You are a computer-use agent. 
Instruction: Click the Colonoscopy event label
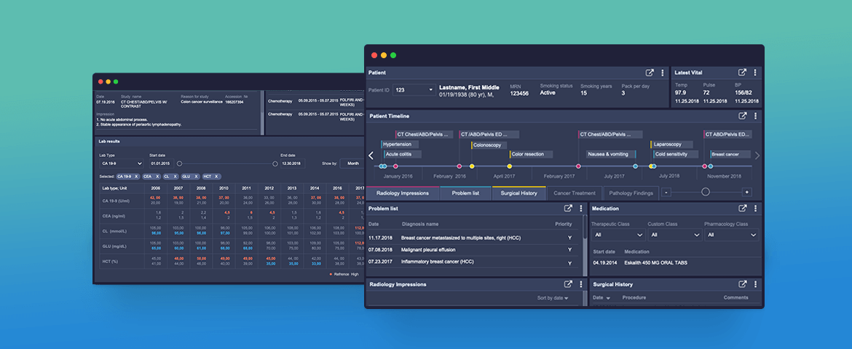click(x=487, y=145)
